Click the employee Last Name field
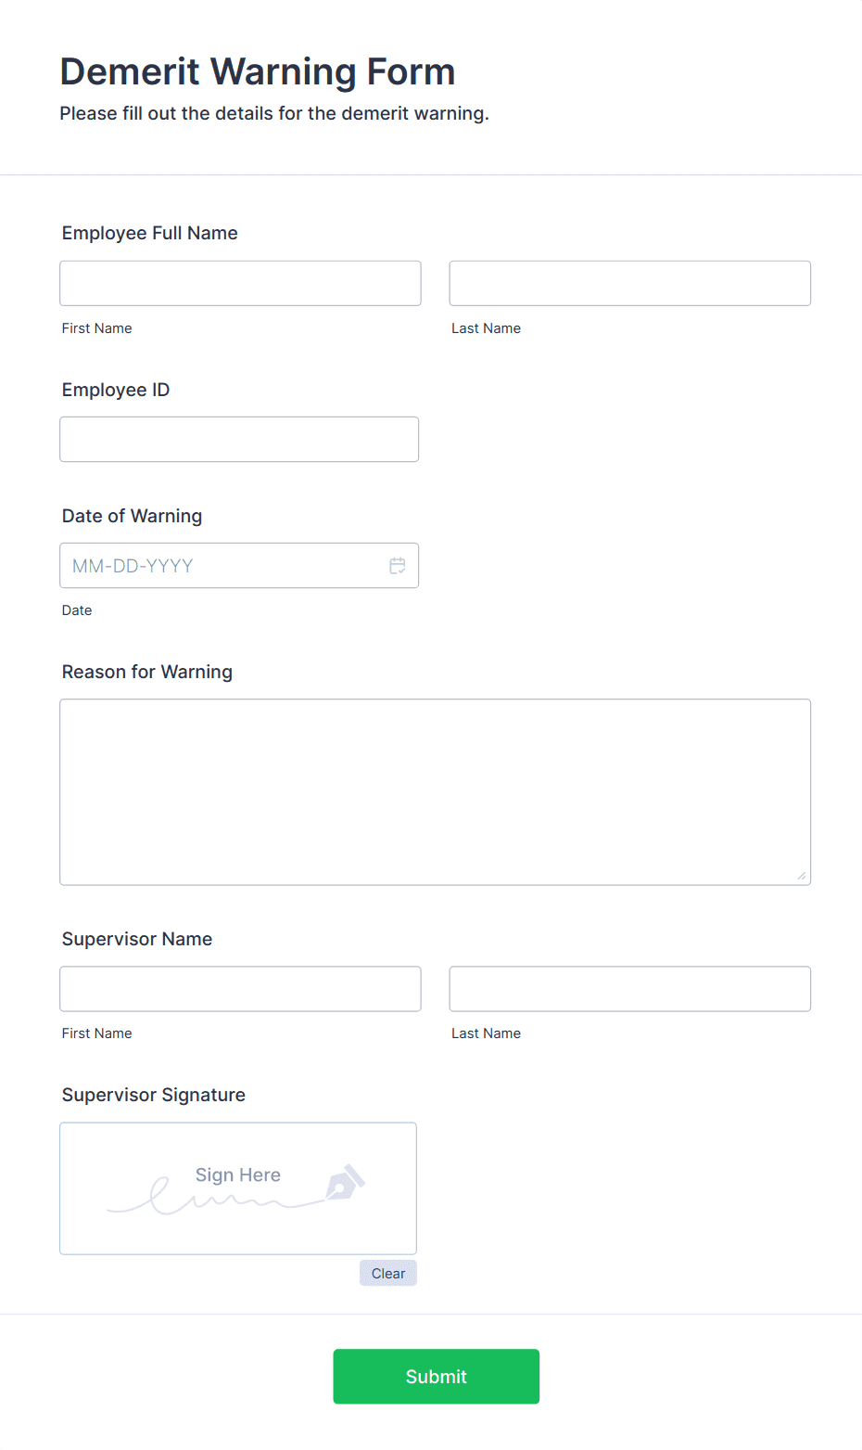The height and width of the screenshot is (1450, 862). [x=629, y=283]
